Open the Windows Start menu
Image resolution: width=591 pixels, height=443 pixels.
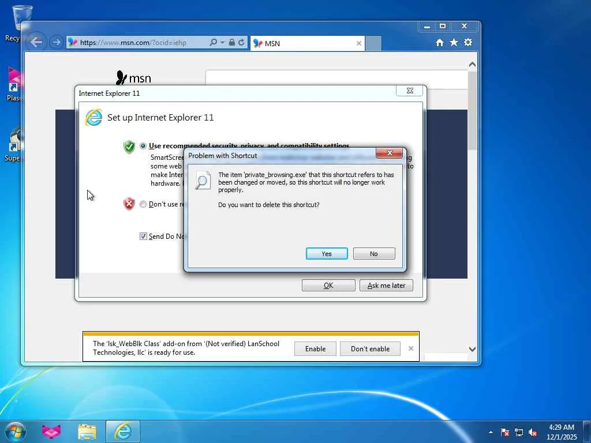click(x=16, y=431)
